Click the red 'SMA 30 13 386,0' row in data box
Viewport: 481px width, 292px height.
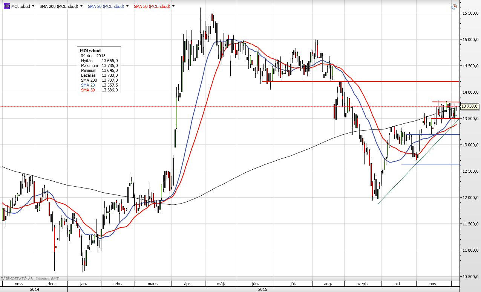pos(99,90)
